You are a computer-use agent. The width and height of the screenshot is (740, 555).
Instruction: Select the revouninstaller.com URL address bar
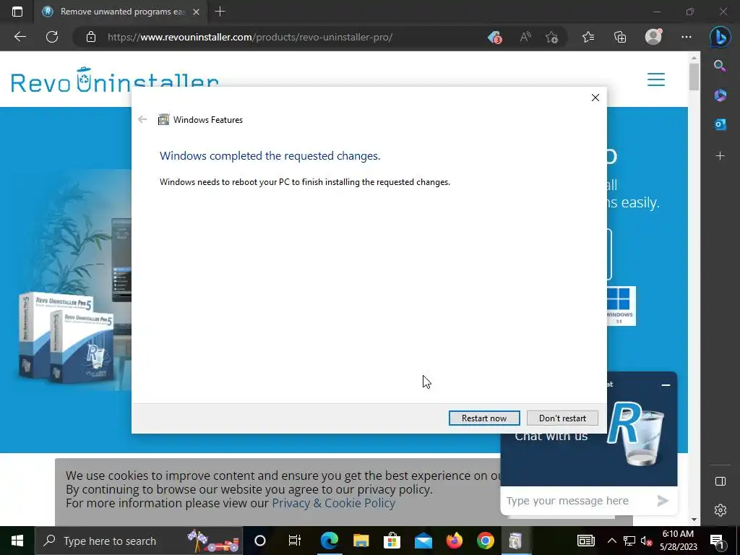250,37
